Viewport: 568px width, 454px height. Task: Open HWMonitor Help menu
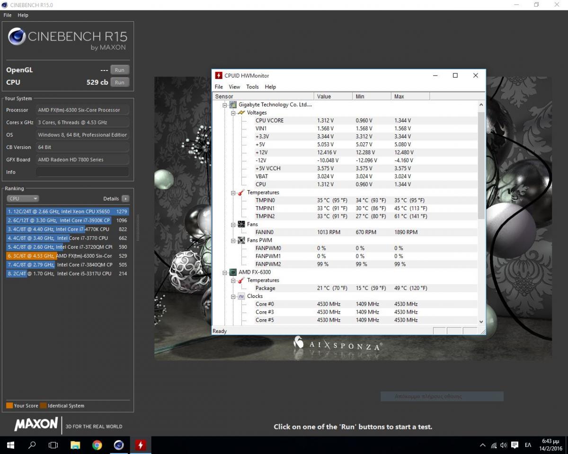(270, 87)
